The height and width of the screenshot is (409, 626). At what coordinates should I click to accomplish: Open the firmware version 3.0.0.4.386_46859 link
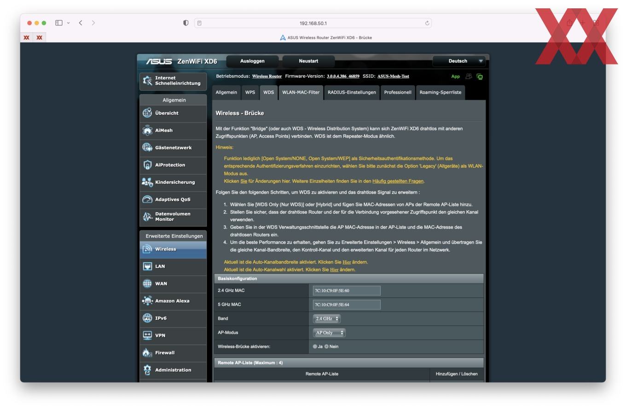click(343, 76)
